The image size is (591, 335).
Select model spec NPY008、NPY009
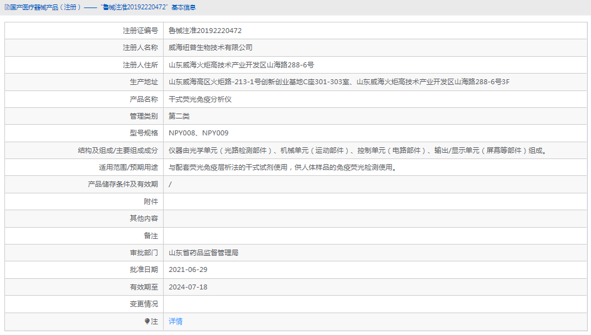point(198,134)
